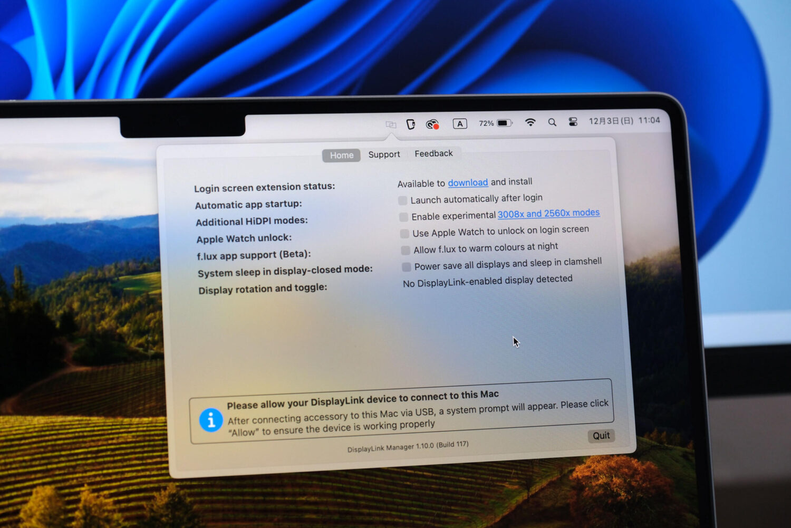This screenshot has width=791, height=528.
Task: Switch to the Feedback tab
Action: 433,153
